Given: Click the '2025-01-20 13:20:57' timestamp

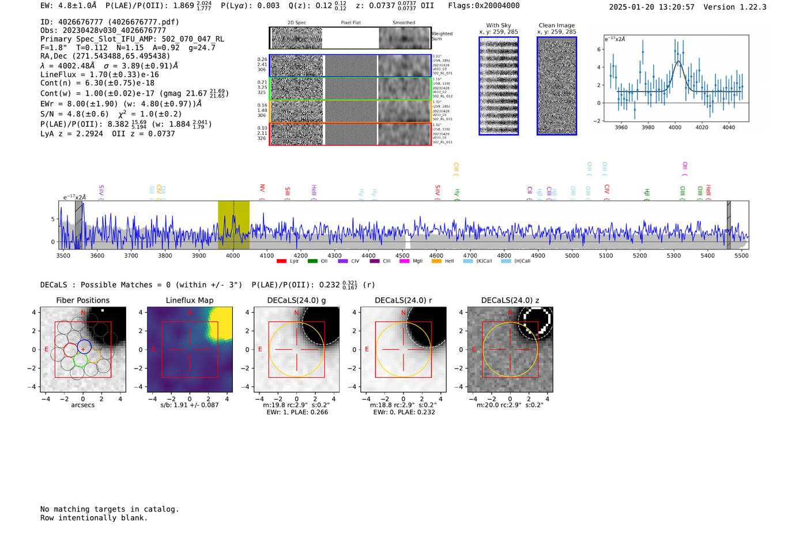Looking at the screenshot, I should point(652,7).
